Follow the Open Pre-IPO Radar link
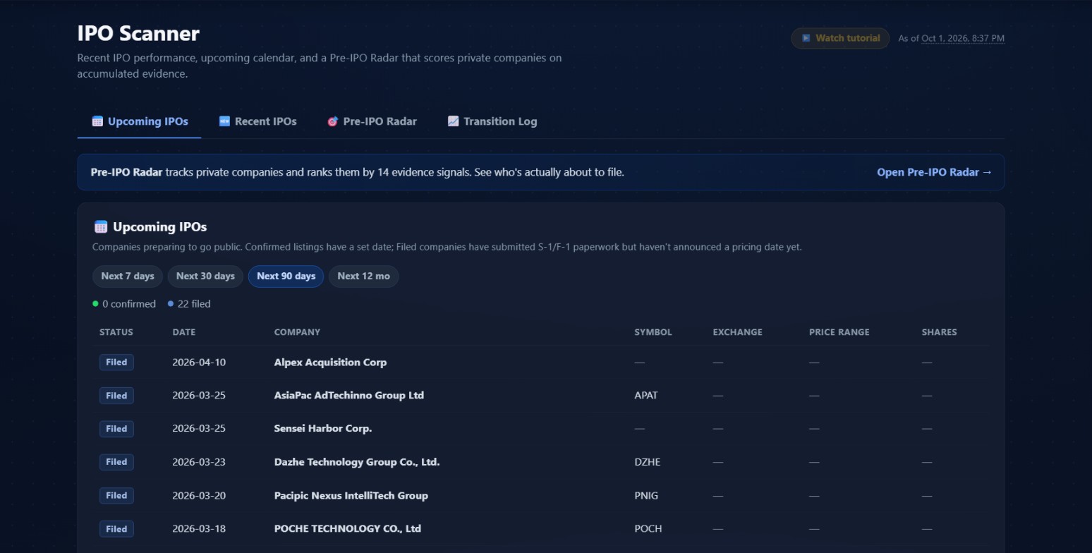Image resolution: width=1092 pixels, height=553 pixels. pyautogui.click(x=935, y=172)
